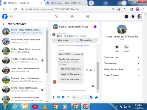The width and height of the screenshot is (147, 110).
Task: Send 'In talks. I'll let you k...' response
Action: [71, 74]
